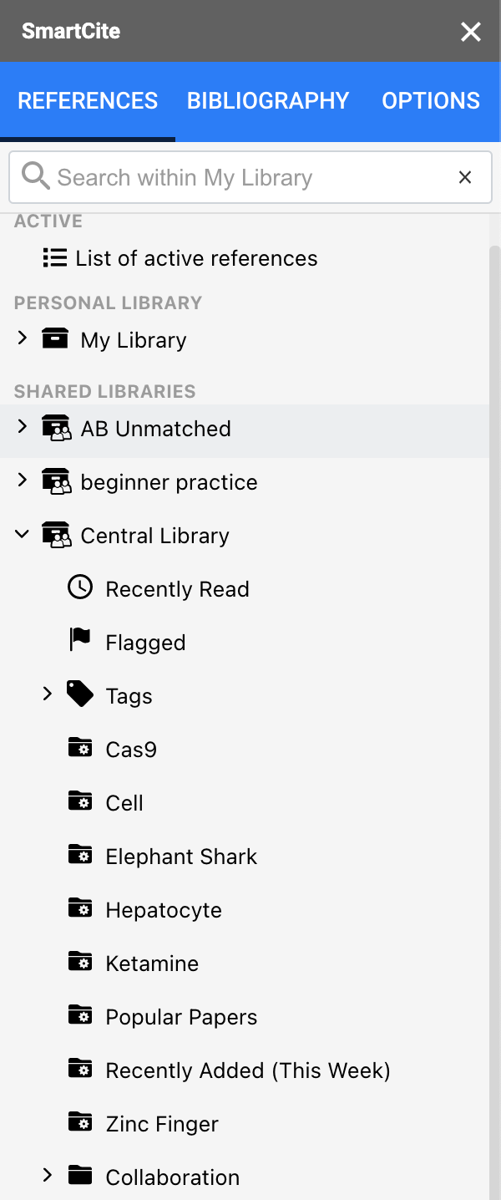501x1200 pixels.
Task: Collapse the Central Library tree
Action: (x=22, y=535)
